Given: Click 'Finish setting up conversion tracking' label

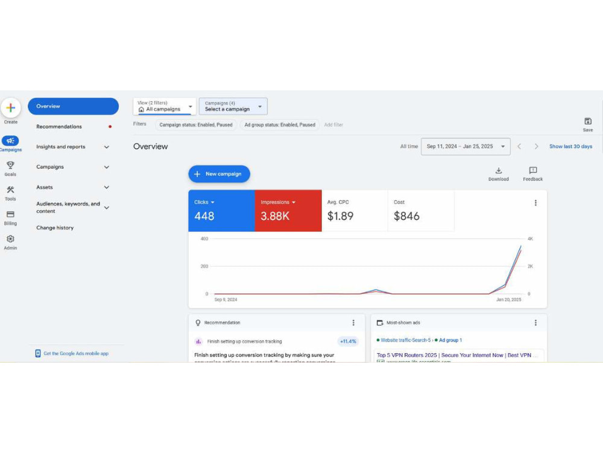Looking at the screenshot, I should [x=245, y=341].
